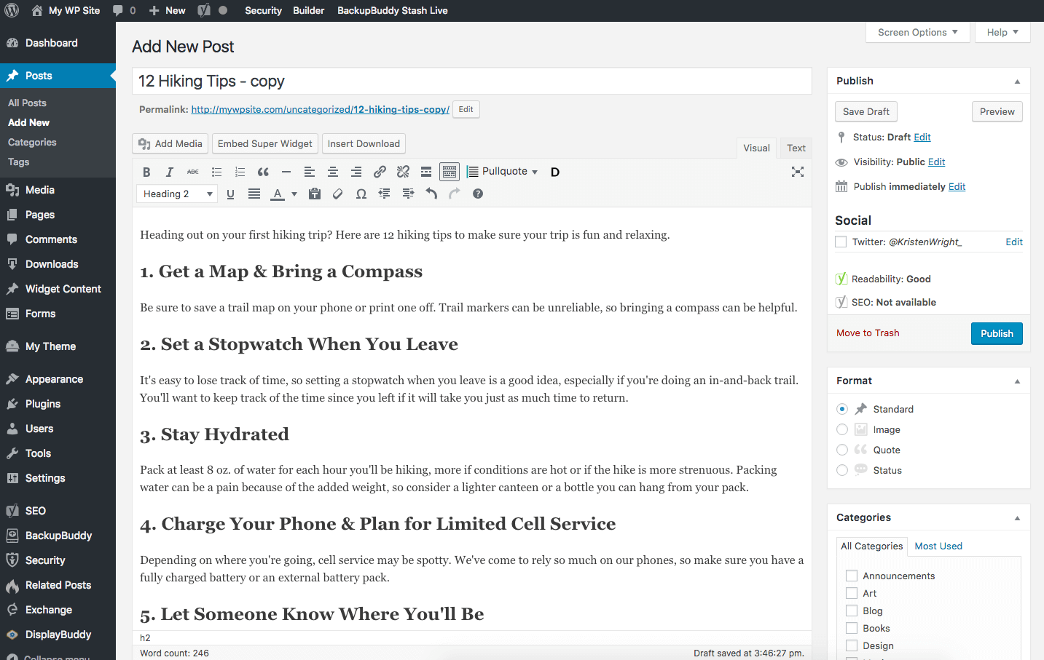Insert the Read More tag
Screen dimensions: 1044x660
pos(426,172)
